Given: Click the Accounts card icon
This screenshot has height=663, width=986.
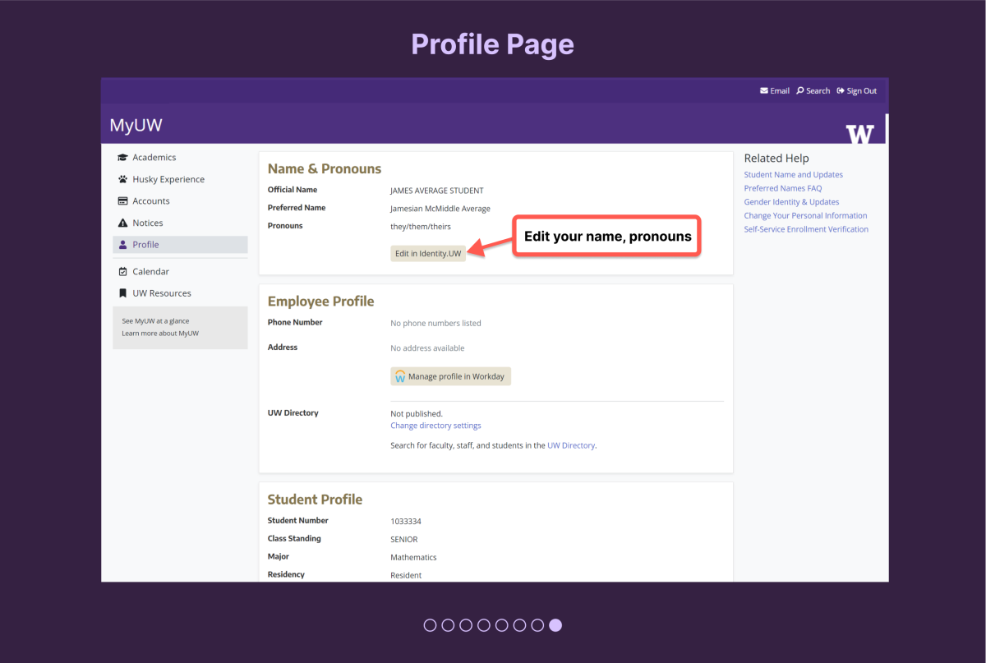Looking at the screenshot, I should tap(123, 201).
